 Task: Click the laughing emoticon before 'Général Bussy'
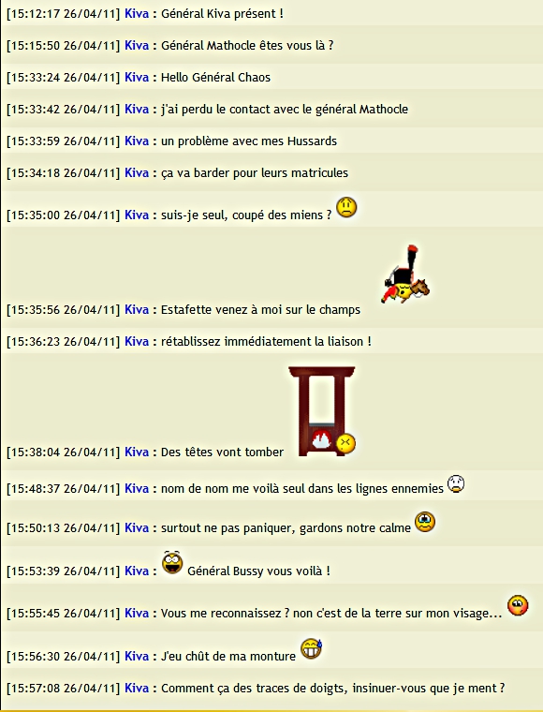tap(172, 562)
